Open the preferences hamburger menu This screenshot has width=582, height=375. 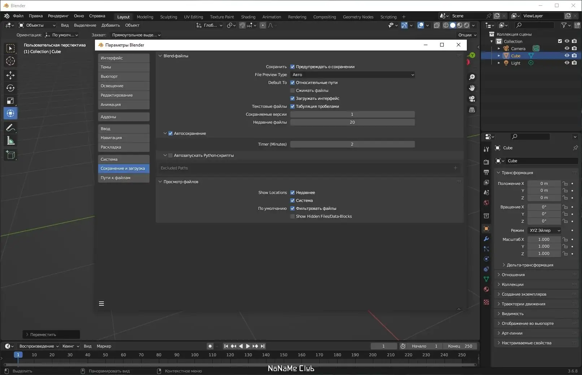click(101, 304)
